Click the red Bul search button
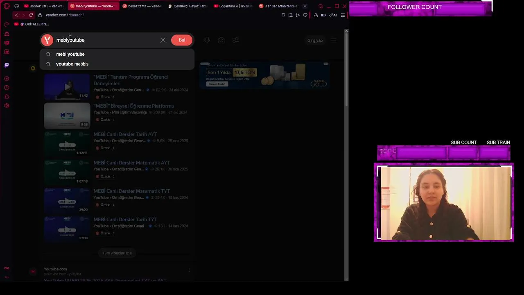This screenshot has width=524, height=295. 182,40
